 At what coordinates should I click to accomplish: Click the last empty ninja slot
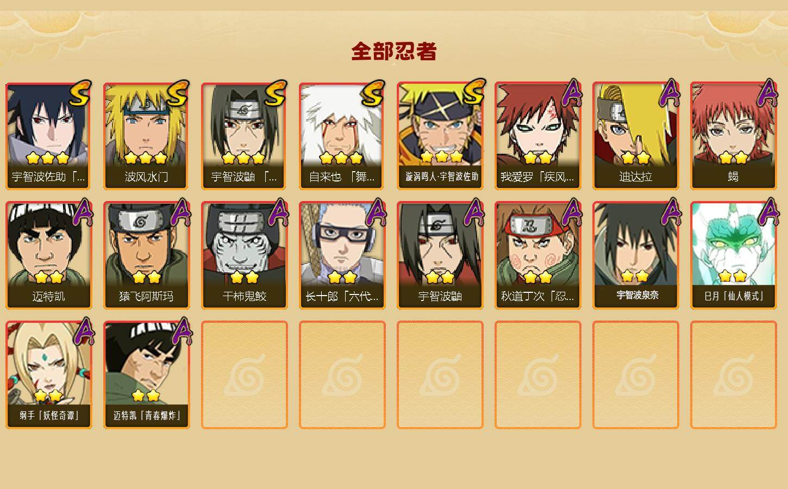click(x=733, y=375)
